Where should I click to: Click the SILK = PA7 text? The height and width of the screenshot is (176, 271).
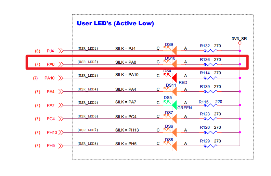(x=126, y=102)
